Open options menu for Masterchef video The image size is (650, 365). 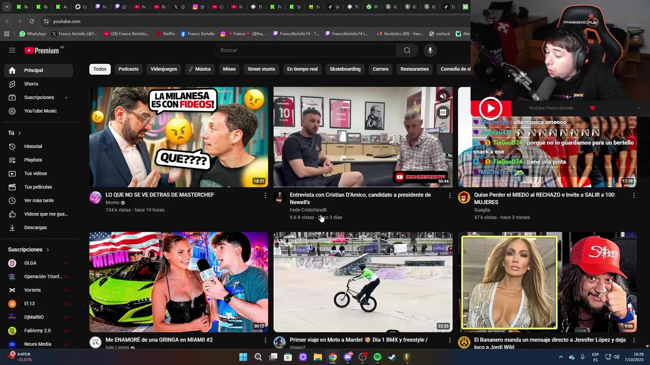pyautogui.click(x=265, y=195)
